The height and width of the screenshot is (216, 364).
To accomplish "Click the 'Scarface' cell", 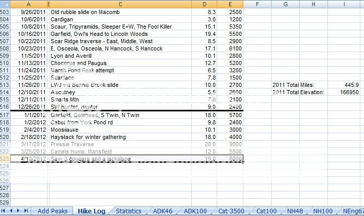I will [120, 78].
